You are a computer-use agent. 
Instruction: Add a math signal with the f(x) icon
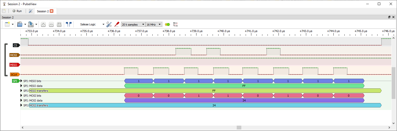point(176,24)
